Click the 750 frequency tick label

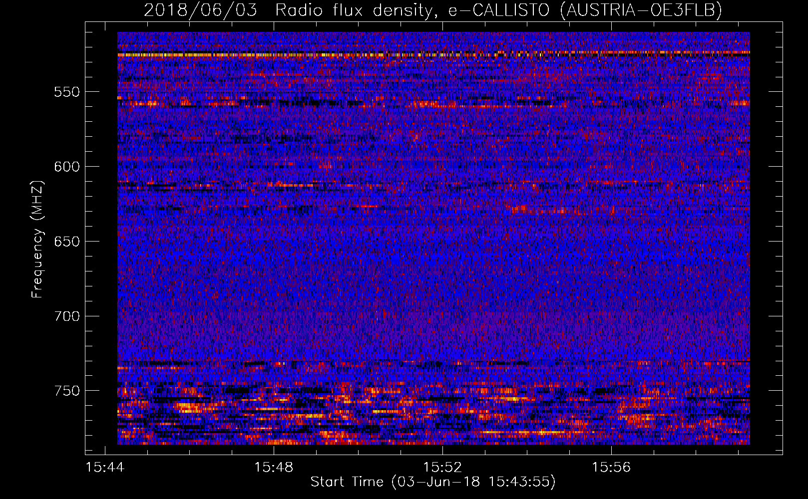coord(67,391)
